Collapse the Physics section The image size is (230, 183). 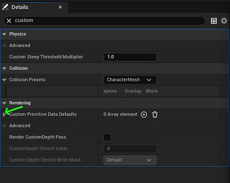(4, 34)
